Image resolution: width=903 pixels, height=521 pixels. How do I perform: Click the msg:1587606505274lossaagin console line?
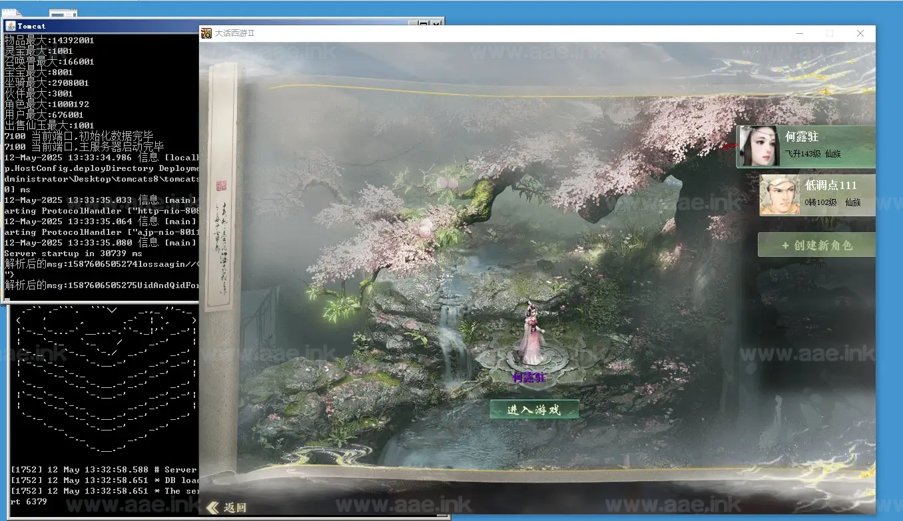click(101, 263)
